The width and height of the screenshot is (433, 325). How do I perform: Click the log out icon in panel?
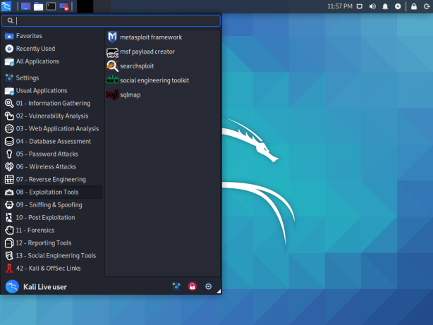[427, 6]
